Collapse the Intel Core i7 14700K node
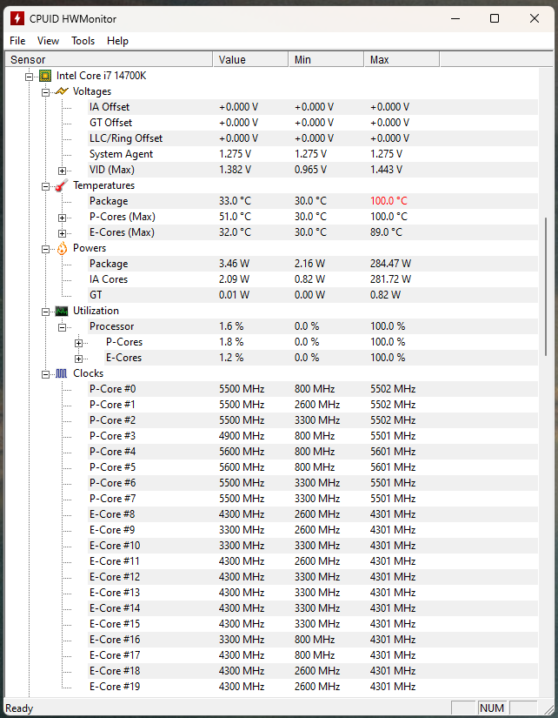558x718 pixels. coord(29,76)
